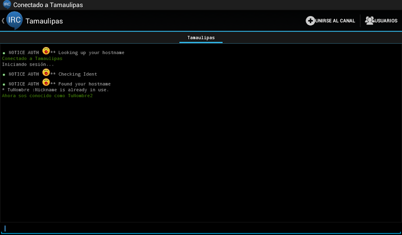This screenshot has height=235, width=402.
Task: Click 'Conectado a Tamaulipas' green chat message
Action: [x=32, y=59]
